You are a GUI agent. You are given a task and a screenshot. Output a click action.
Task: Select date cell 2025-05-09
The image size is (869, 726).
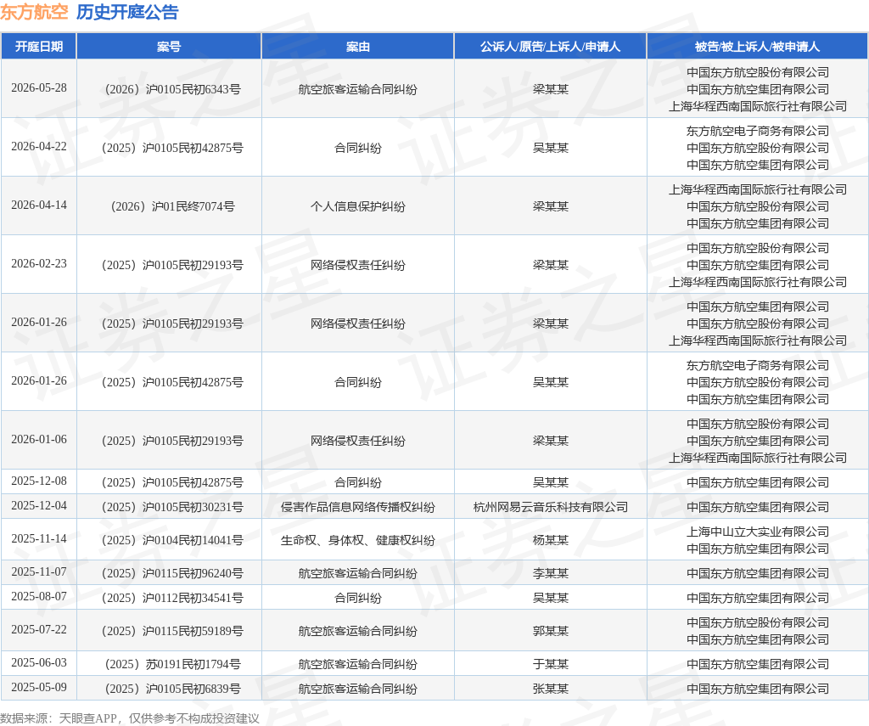click(x=39, y=687)
